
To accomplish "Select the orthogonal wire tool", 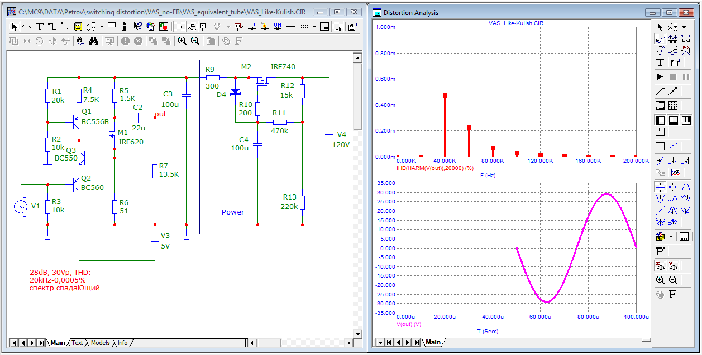I will coord(52,27).
